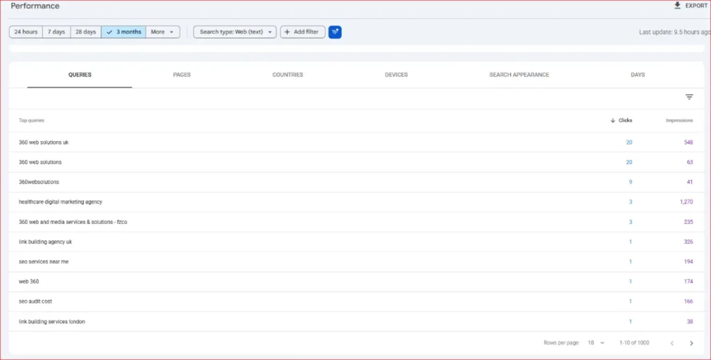Click query 'seo services near me'
Viewport: 711px width, 360px height.
click(x=44, y=261)
